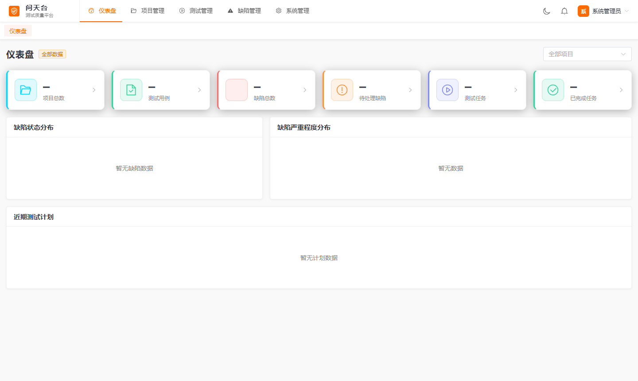This screenshot has height=381, width=638.
Task: Click the chevron on 测试任务 card
Action: pos(516,90)
